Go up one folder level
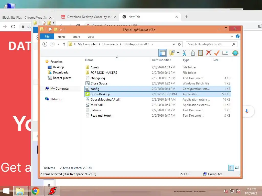Viewport: 262px width, 196px height. [x=64, y=44]
